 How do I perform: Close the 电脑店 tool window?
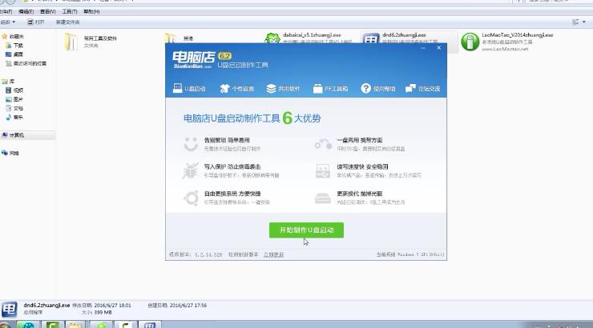(438, 48)
